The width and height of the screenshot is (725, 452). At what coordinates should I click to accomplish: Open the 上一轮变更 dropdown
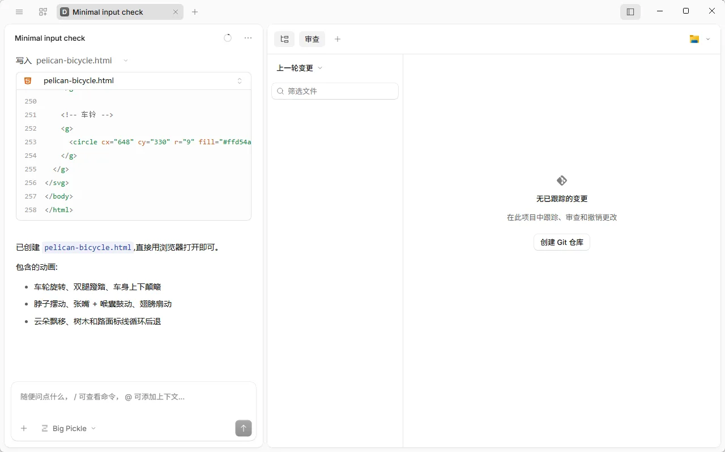click(x=300, y=68)
